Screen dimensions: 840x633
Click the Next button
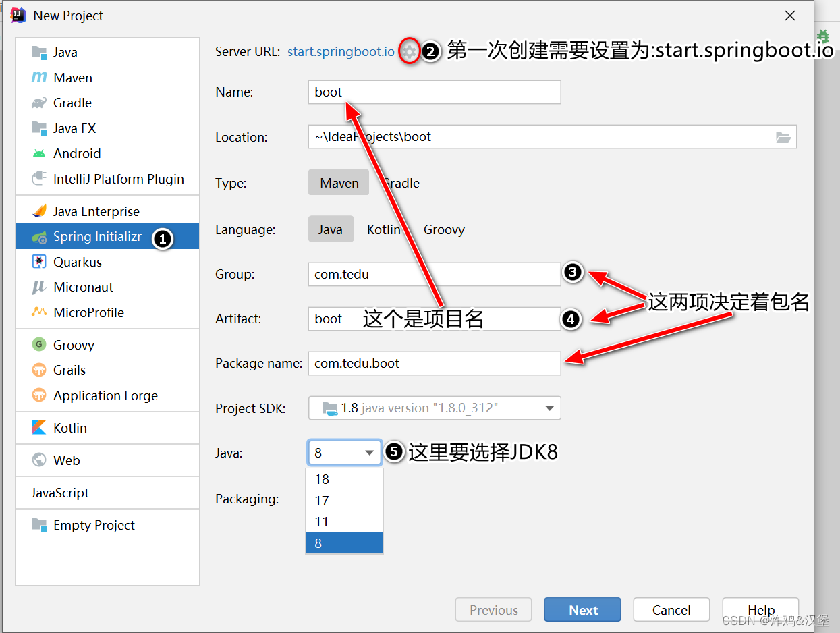click(x=582, y=609)
